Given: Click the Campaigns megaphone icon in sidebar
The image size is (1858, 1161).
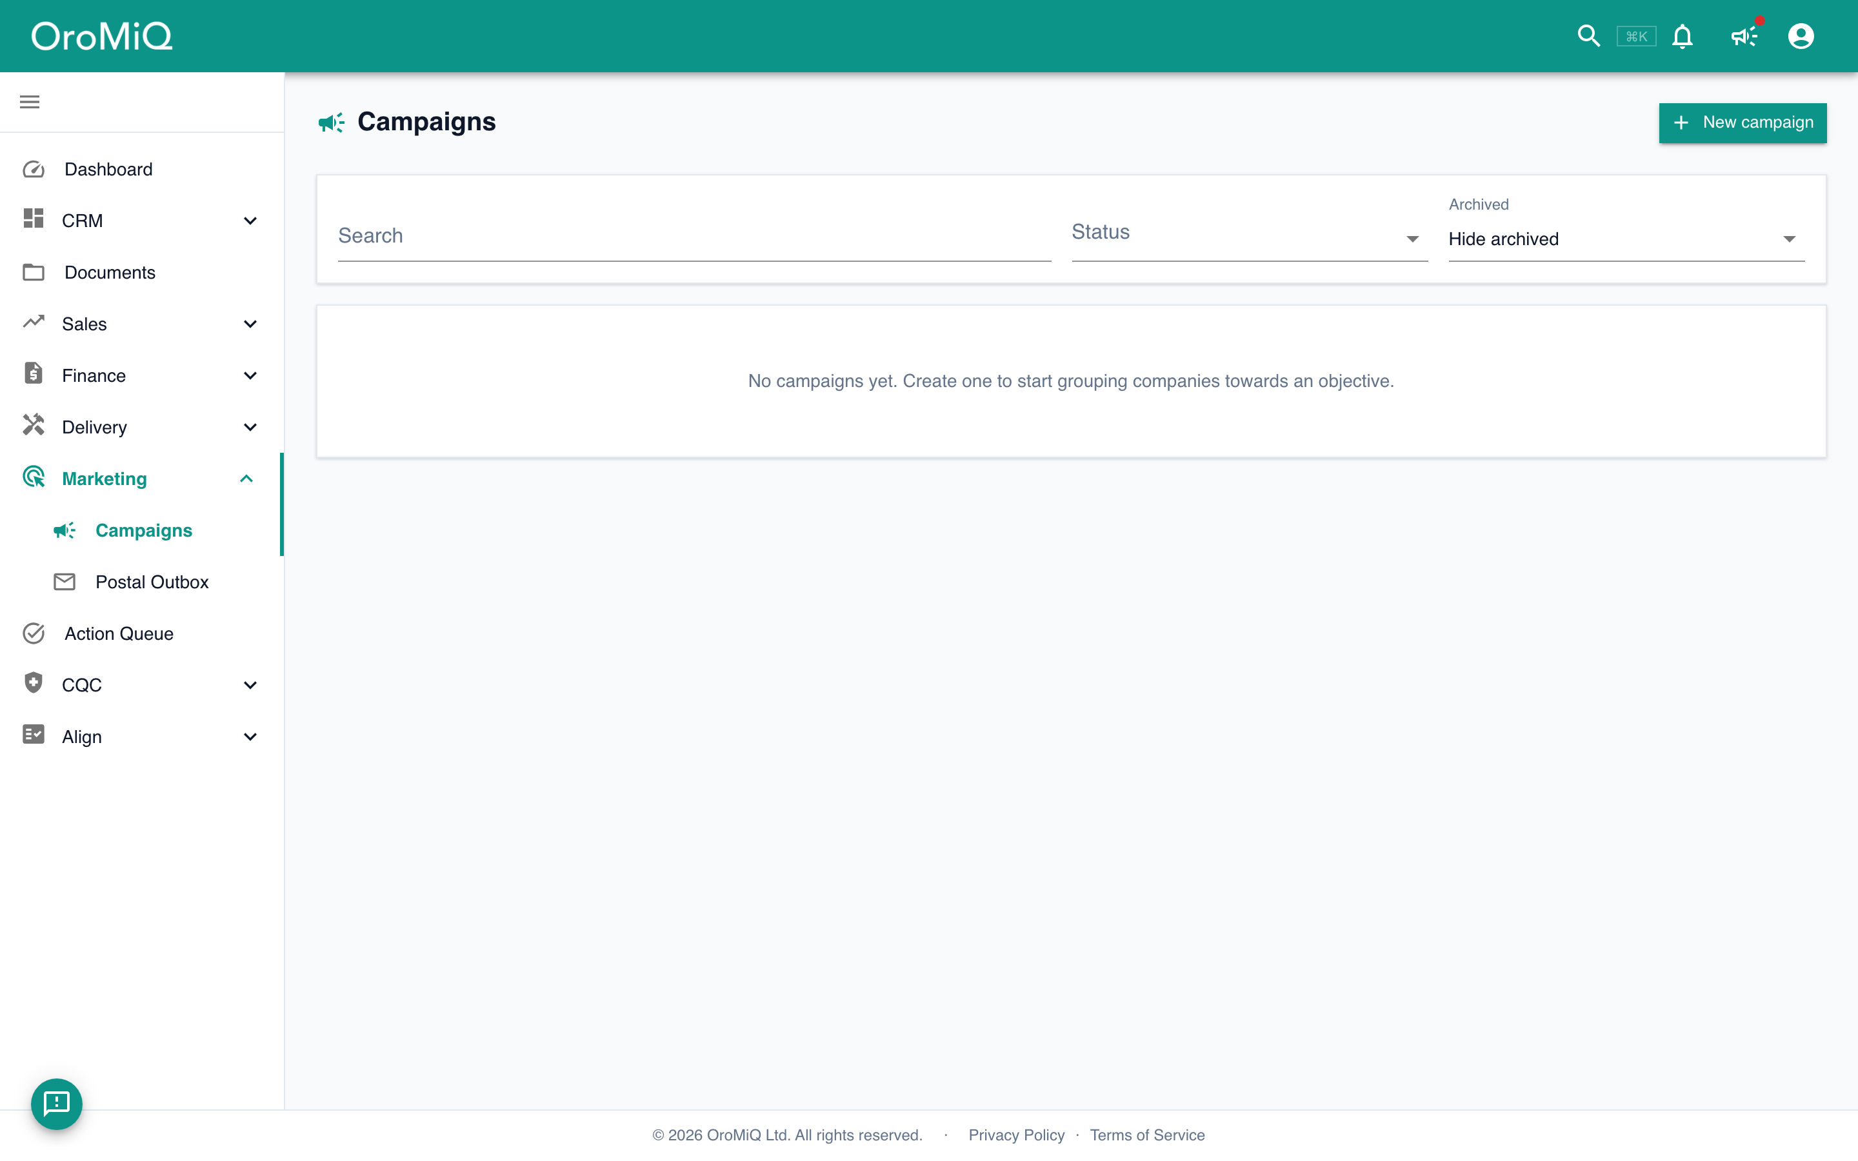Looking at the screenshot, I should 65,530.
